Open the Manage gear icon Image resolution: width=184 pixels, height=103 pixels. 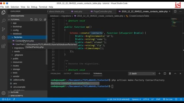point(3,93)
